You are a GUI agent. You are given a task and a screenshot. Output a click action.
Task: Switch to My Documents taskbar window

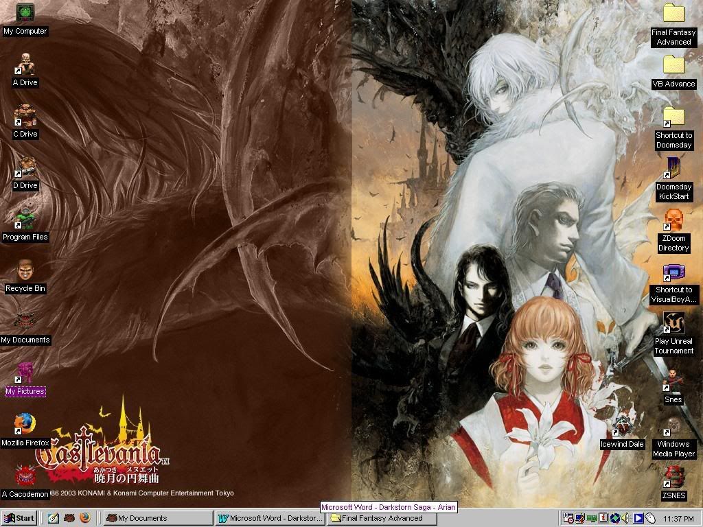coord(159,519)
